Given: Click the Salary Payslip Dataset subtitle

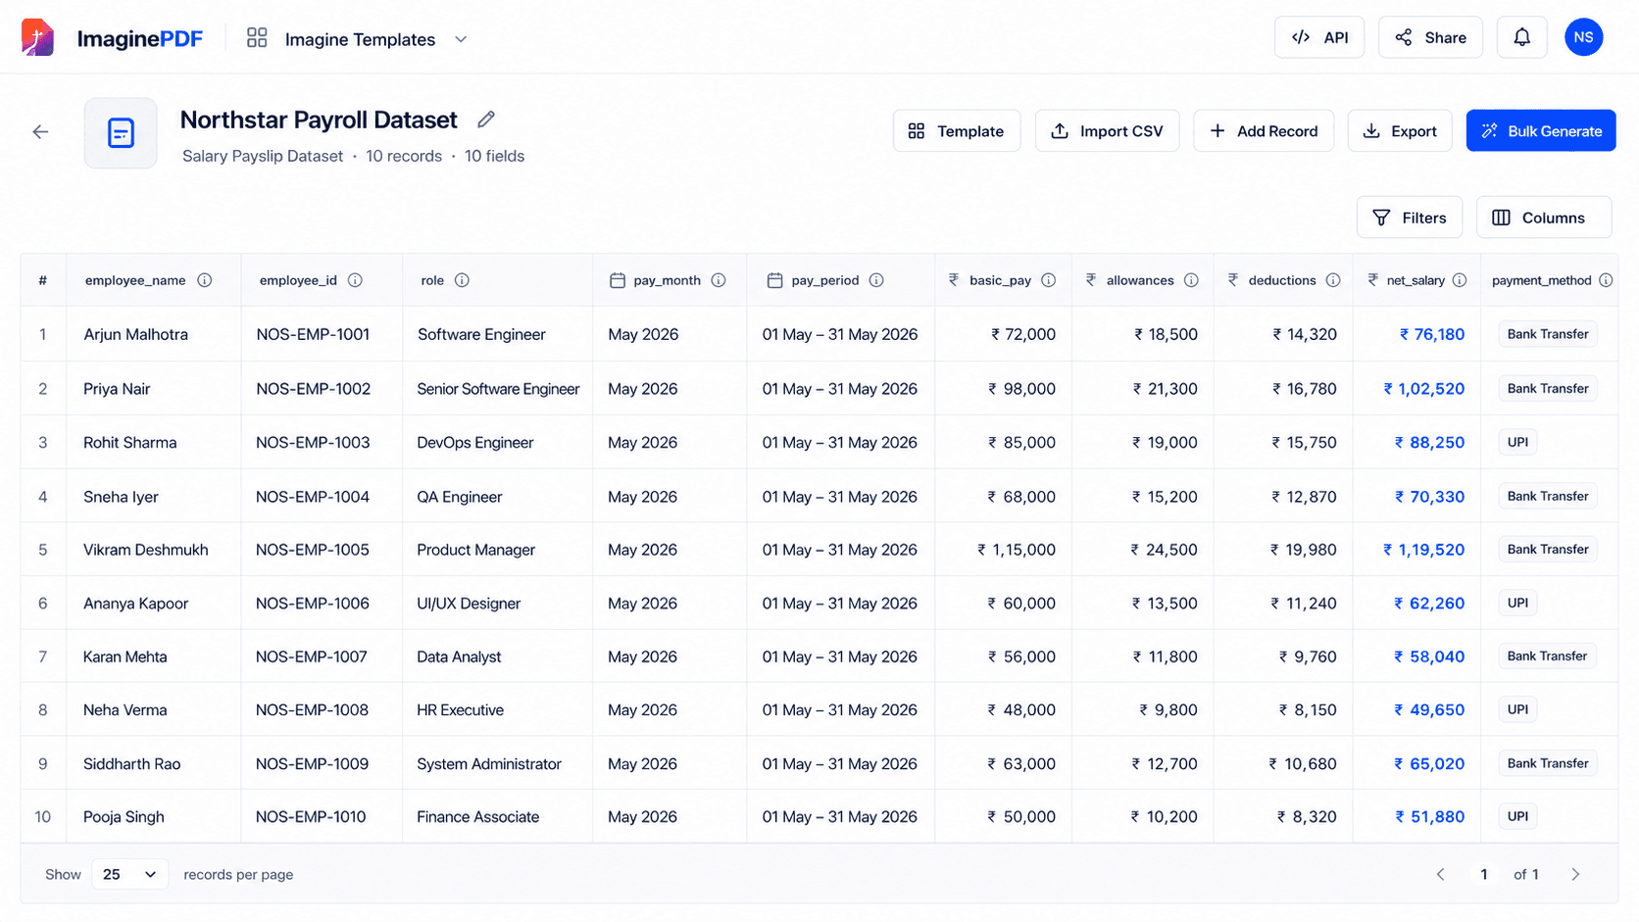Looking at the screenshot, I should pyautogui.click(x=263, y=156).
